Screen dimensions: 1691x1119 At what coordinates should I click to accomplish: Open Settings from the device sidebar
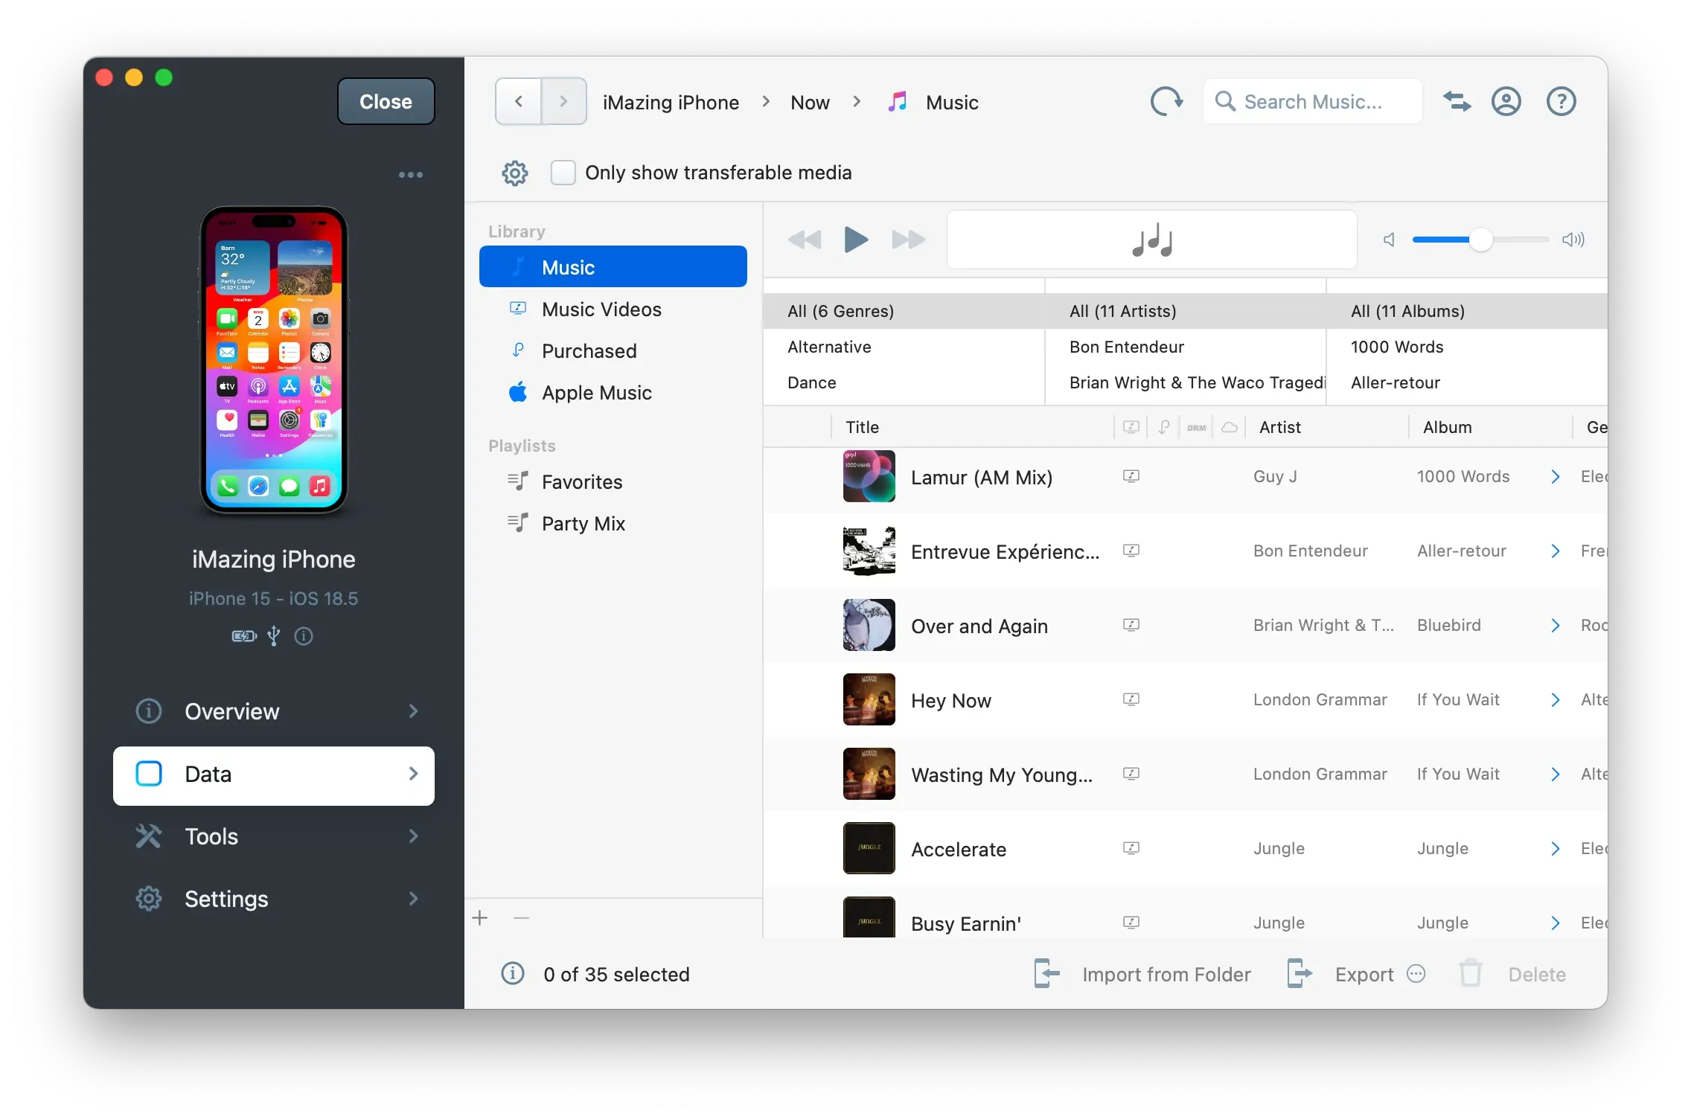tap(226, 899)
